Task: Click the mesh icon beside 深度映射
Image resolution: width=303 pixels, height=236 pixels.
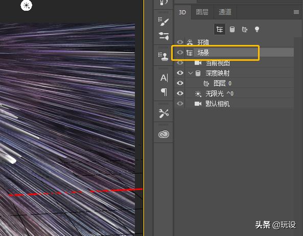Action: point(198,73)
